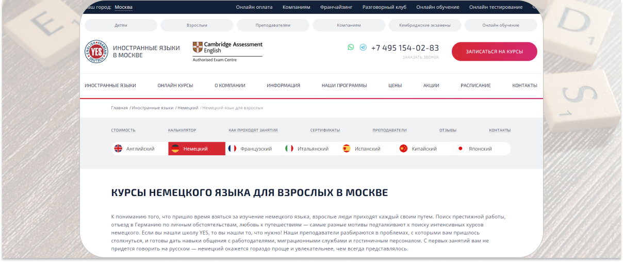Viewport: 623px width, 262px height.
Task: Click the French flag icon
Action: (x=232, y=149)
